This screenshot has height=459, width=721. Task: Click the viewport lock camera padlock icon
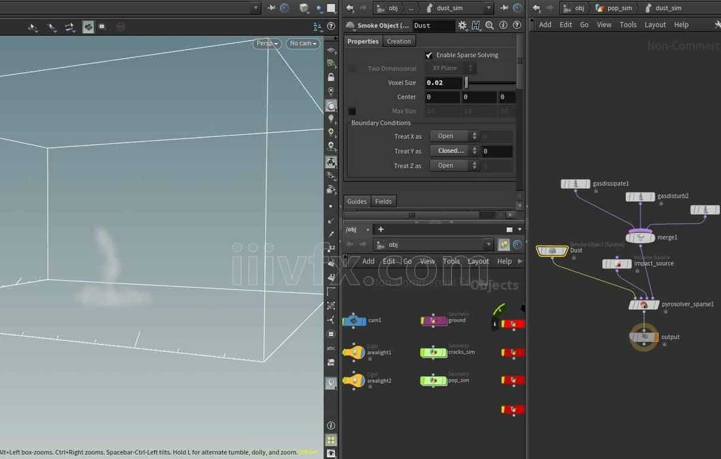coord(331,77)
